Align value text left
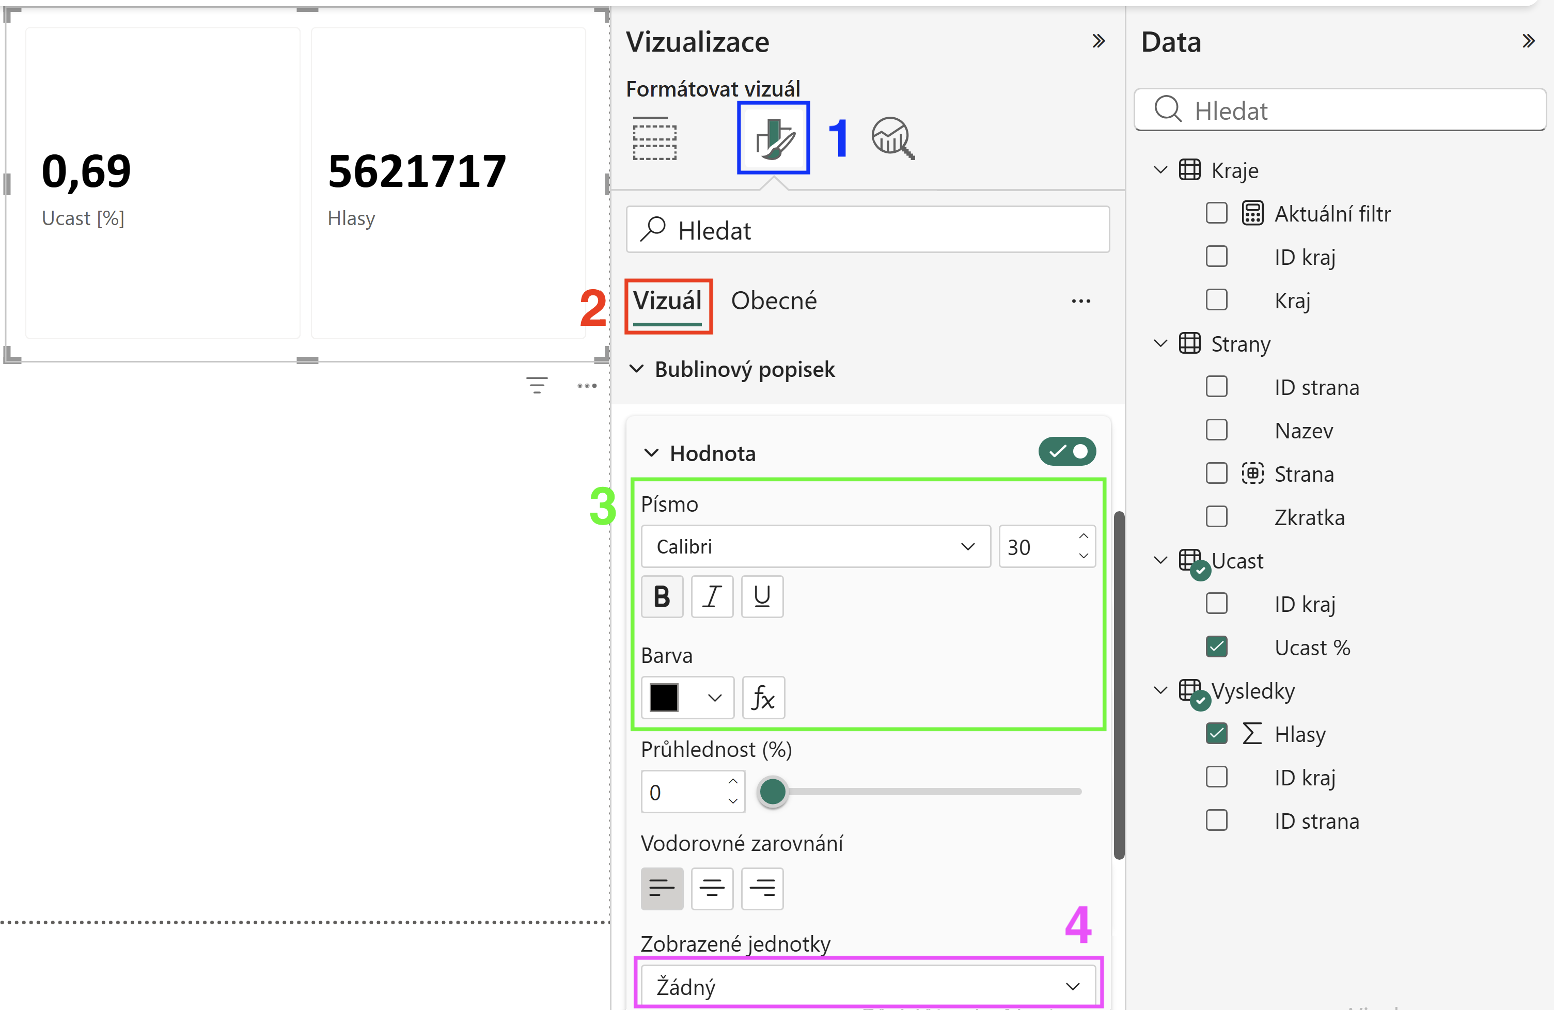 [662, 889]
